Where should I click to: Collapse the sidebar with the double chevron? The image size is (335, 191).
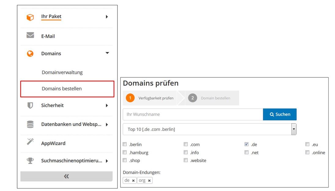tap(66, 176)
